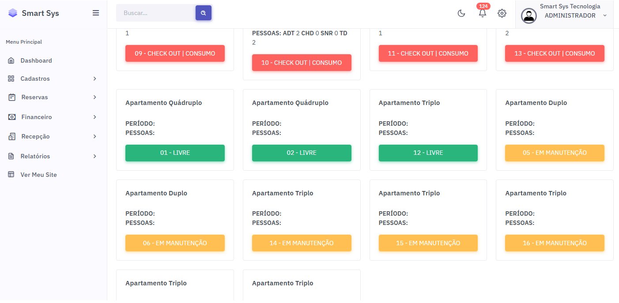The image size is (619, 303).
Task: Open settings via the gear icon
Action: point(502,13)
